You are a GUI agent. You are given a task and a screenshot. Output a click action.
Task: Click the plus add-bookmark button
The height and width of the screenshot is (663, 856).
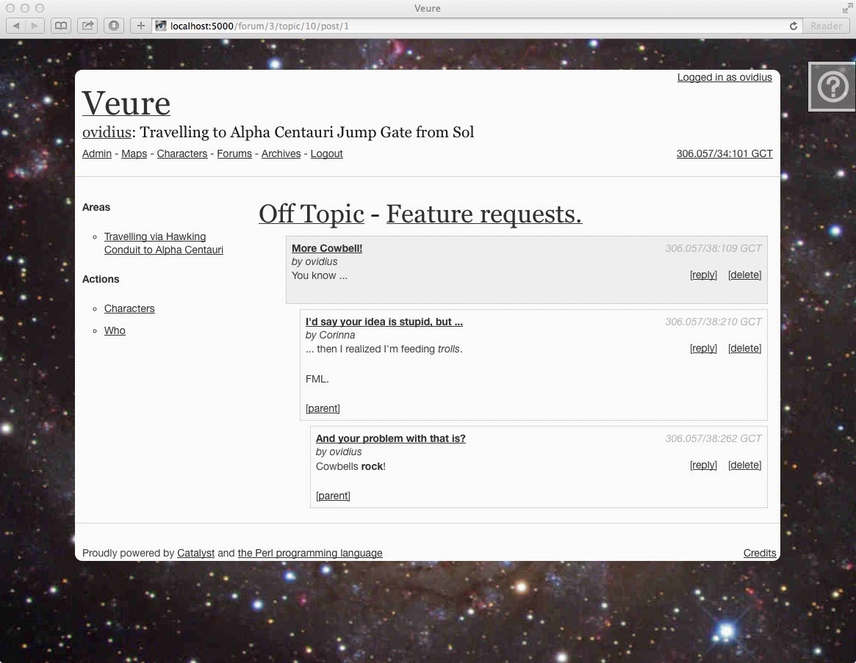click(x=140, y=26)
